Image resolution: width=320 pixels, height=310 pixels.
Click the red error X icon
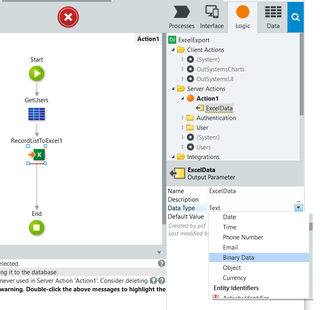pos(68,17)
